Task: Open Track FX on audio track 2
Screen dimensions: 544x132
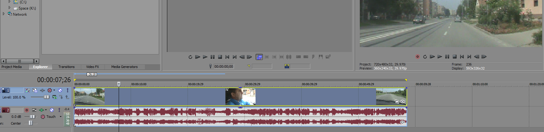Action: tap(42, 110)
